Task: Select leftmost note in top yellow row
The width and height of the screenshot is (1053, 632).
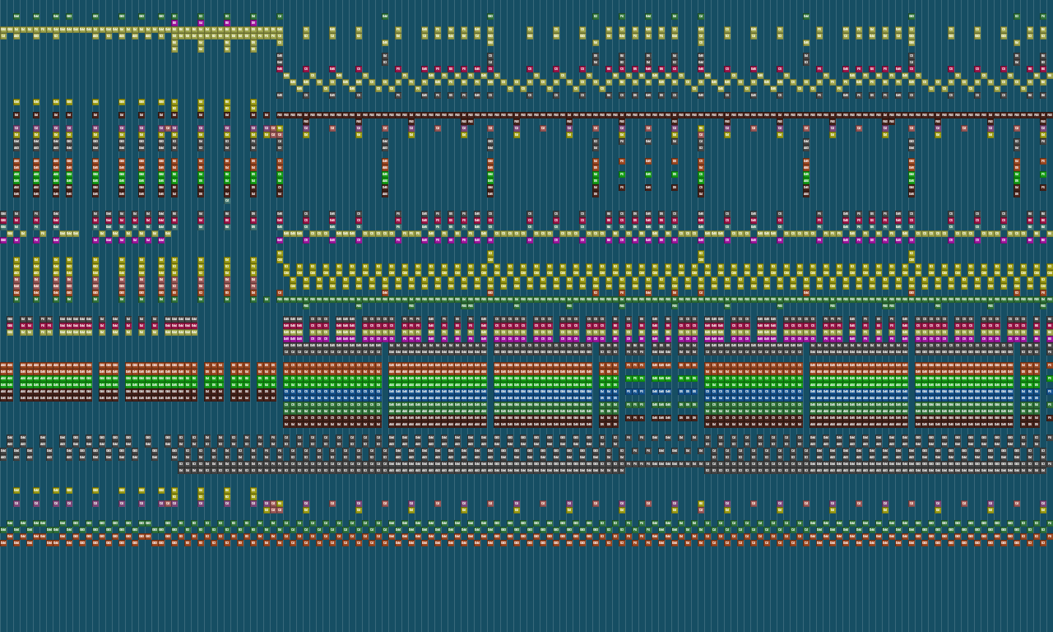Action: [3, 30]
